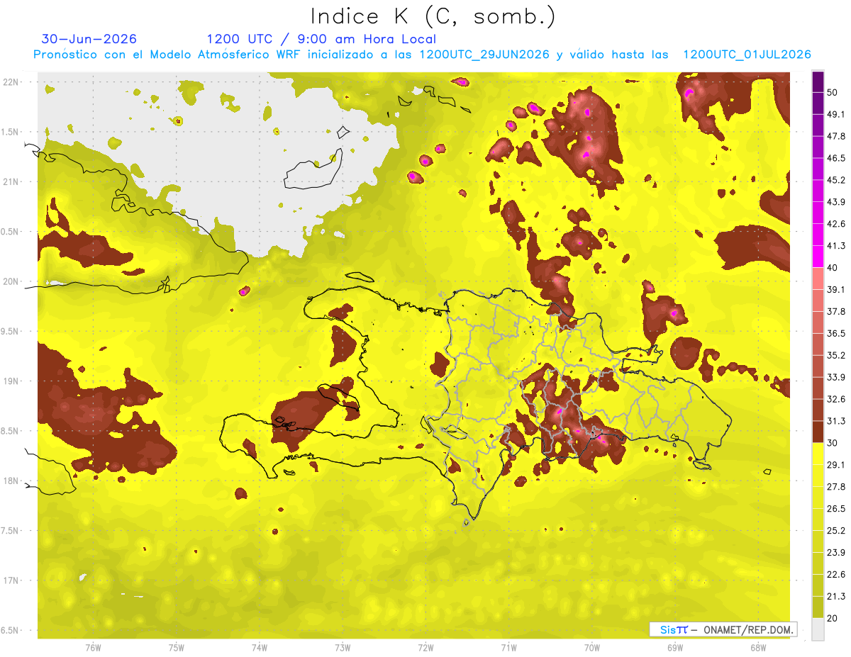The width and height of the screenshot is (851, 657).
Task: Click the '68W' longitude axis label
Action: point(758,648)
